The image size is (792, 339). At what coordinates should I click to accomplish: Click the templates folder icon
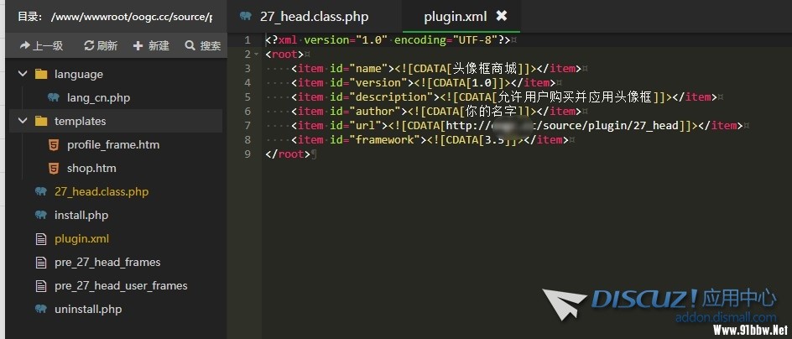coord(41,121)
